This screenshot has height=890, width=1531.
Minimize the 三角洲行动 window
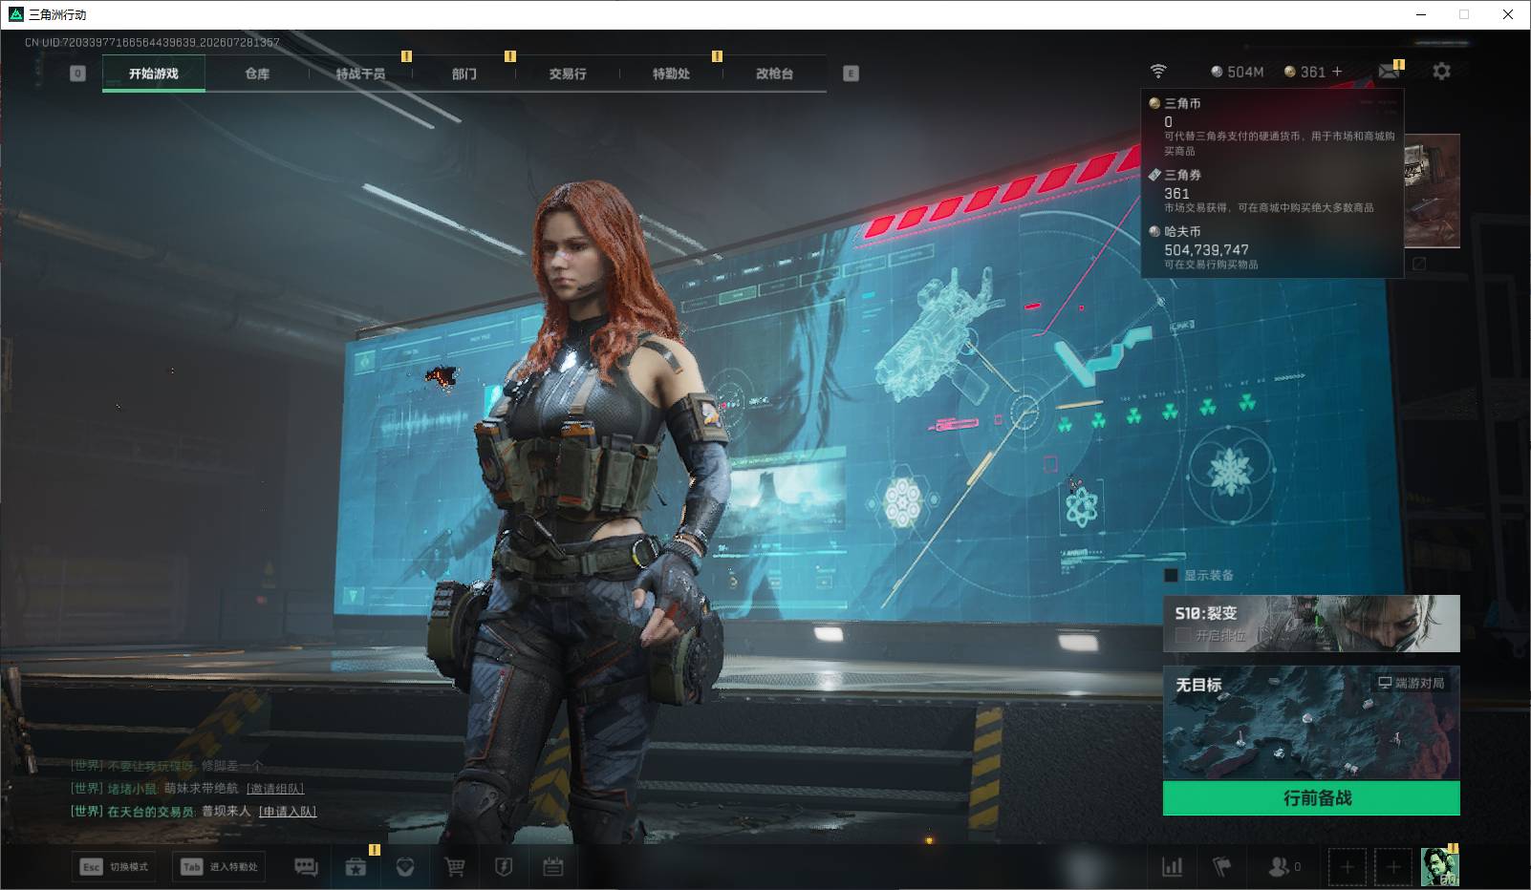pos(1421,14)
